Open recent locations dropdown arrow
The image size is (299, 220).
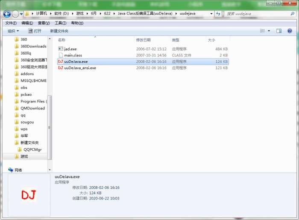coord(21,14)
